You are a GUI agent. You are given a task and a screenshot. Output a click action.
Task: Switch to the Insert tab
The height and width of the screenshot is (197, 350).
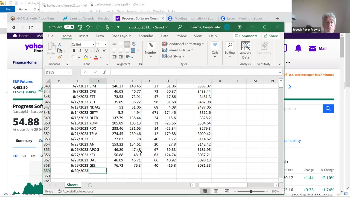(x=84, y=36)
